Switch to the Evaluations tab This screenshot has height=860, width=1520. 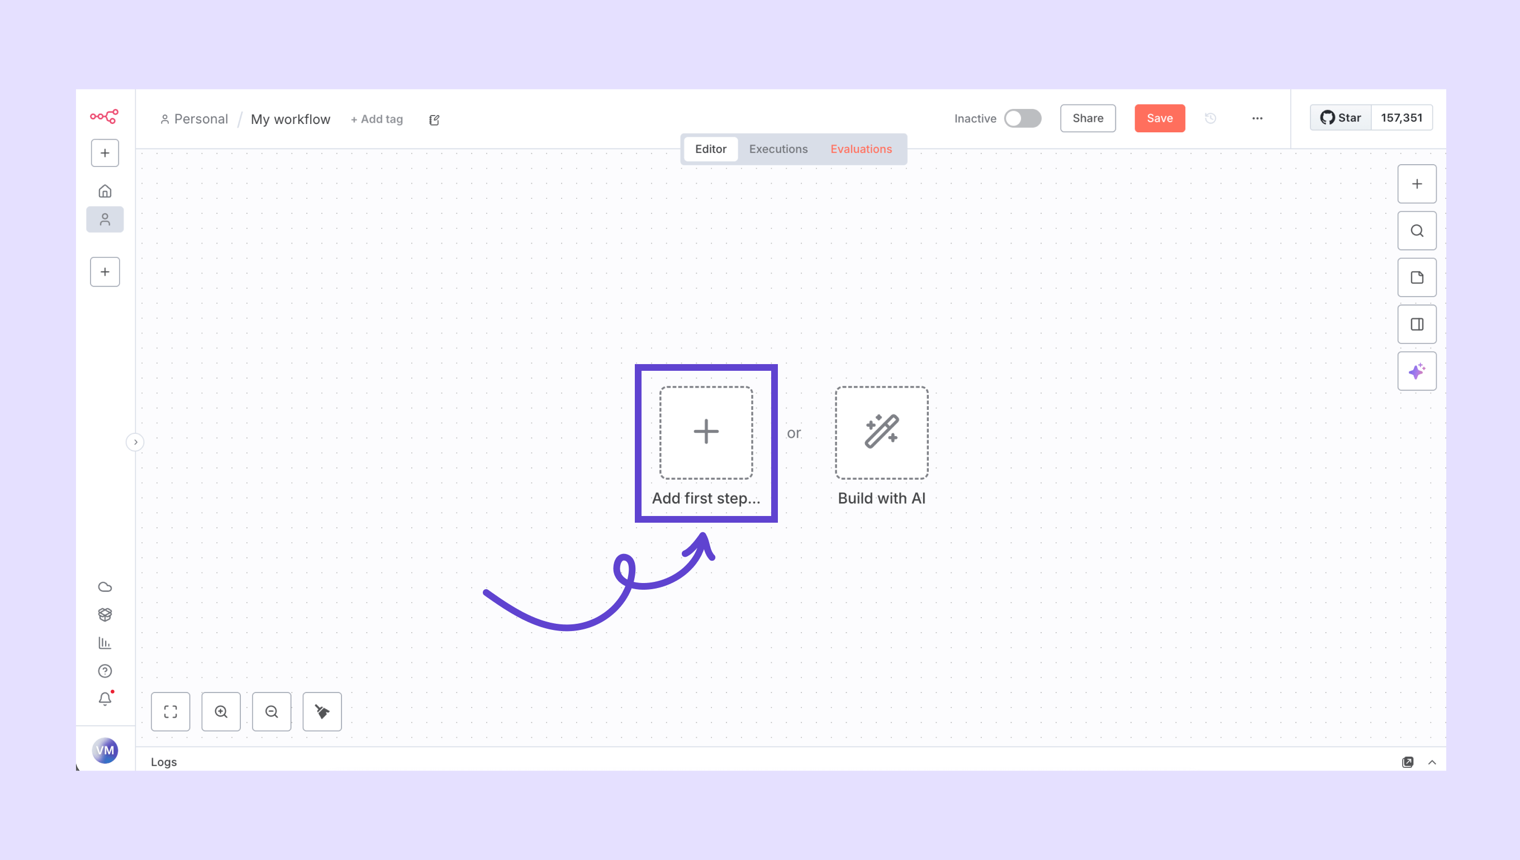[x=861, y=149]
